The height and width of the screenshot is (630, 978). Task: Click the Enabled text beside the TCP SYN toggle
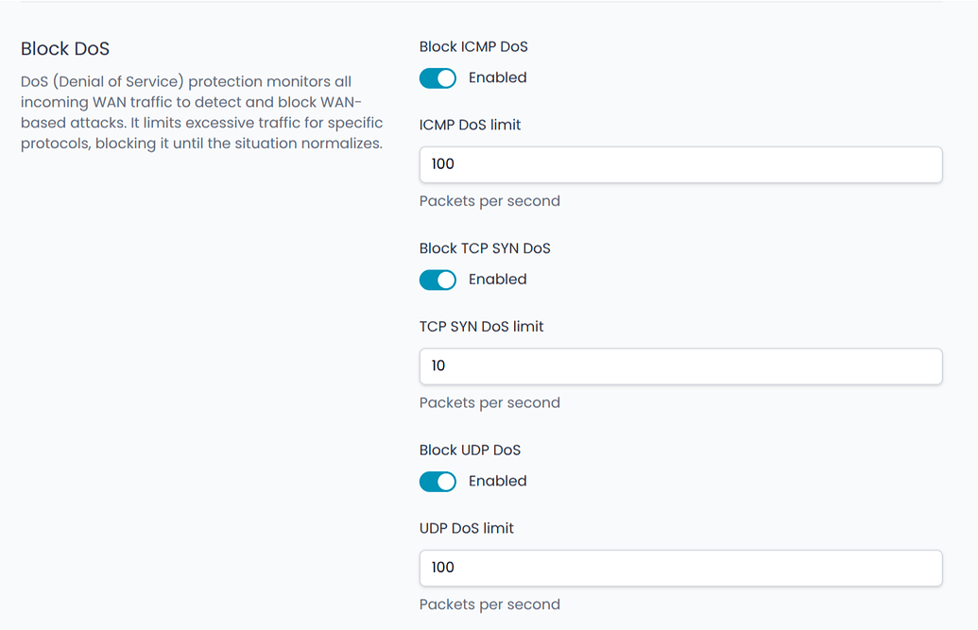(x=497, y=280)
